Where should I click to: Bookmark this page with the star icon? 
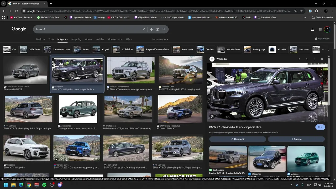(x=301, y=11)
